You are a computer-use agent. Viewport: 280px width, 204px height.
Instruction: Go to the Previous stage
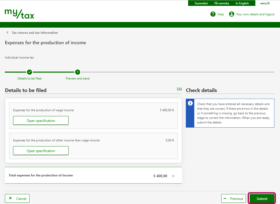coord(234,199)
